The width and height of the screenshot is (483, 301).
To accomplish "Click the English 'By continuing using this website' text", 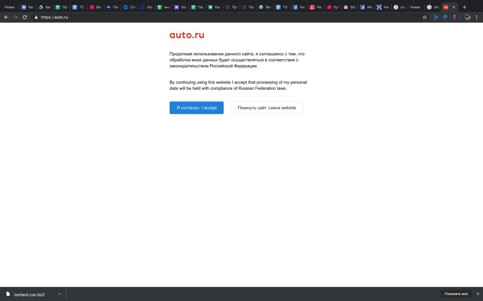I will 238,85.
